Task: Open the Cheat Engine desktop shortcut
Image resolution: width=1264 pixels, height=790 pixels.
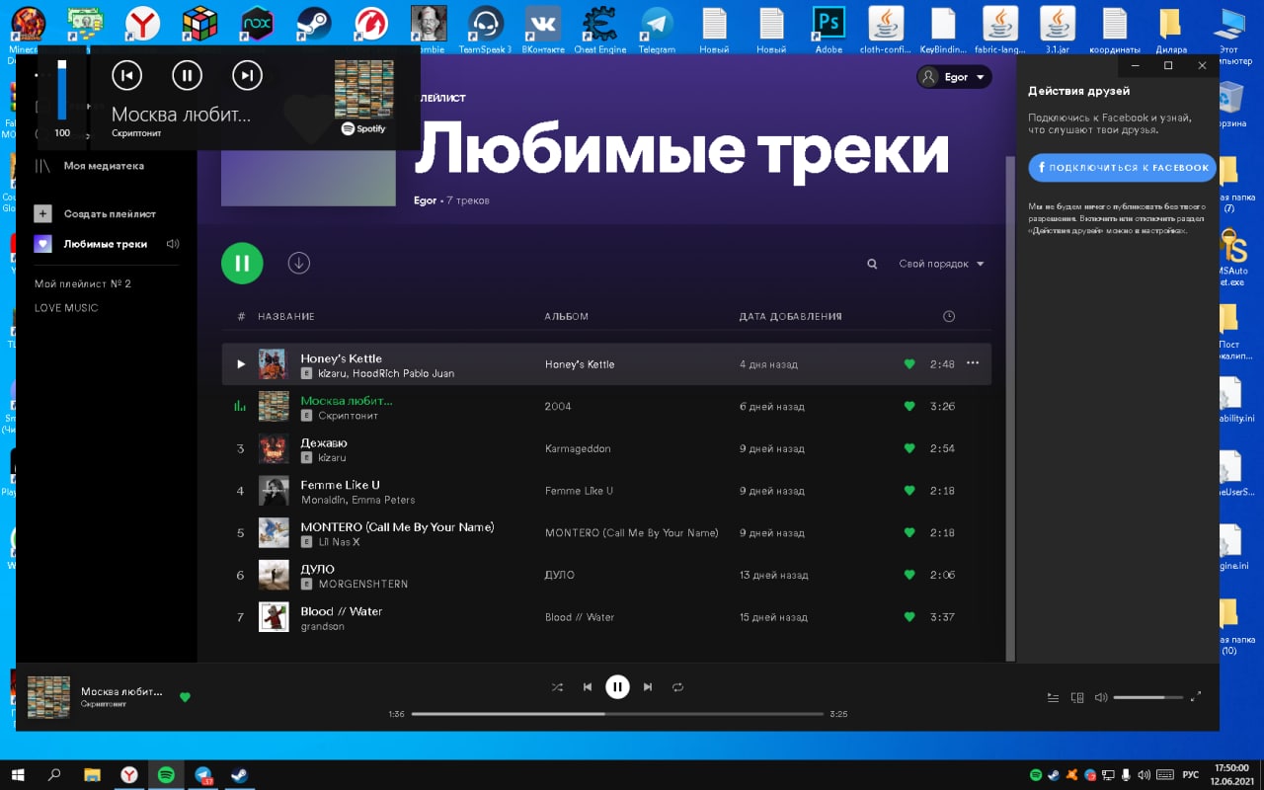Action: [599, 29]
